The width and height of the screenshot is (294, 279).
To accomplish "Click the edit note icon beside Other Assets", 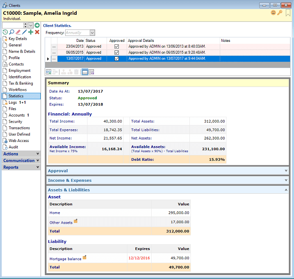I will click(75, 221).
